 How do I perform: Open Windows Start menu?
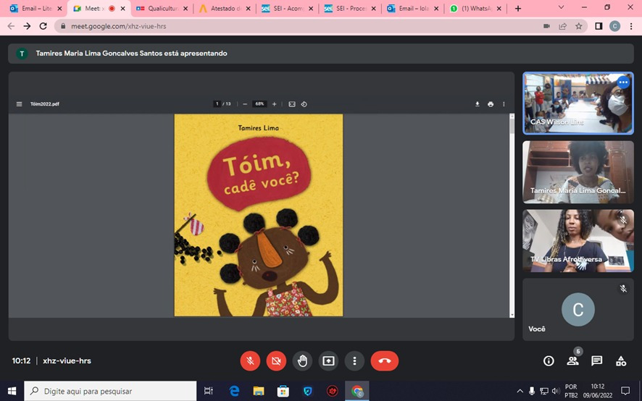pyautogui.click(x=12, y=391)
